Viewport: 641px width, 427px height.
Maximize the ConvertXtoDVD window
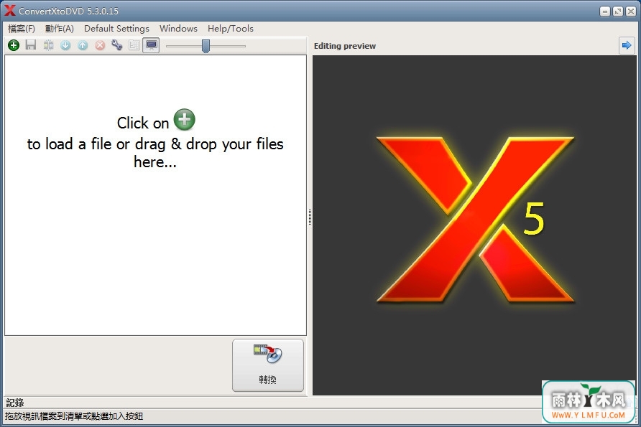618,11
